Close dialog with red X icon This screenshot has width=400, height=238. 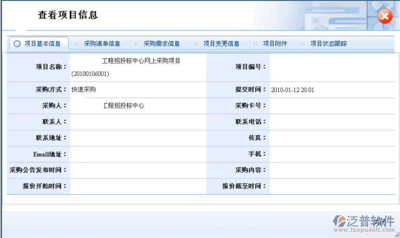click(384, 17)
